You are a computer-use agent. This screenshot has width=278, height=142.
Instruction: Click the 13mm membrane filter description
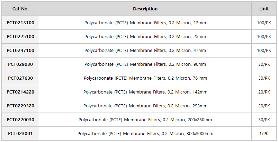click(145, 23)
